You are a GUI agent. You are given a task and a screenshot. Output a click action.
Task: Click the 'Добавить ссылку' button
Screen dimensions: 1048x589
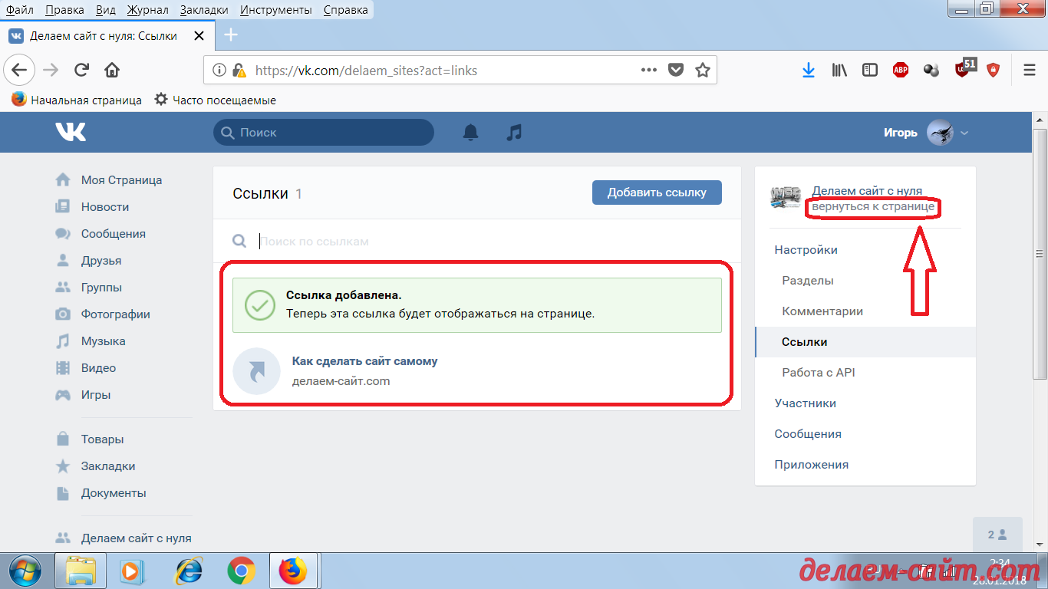coord(657,192)
